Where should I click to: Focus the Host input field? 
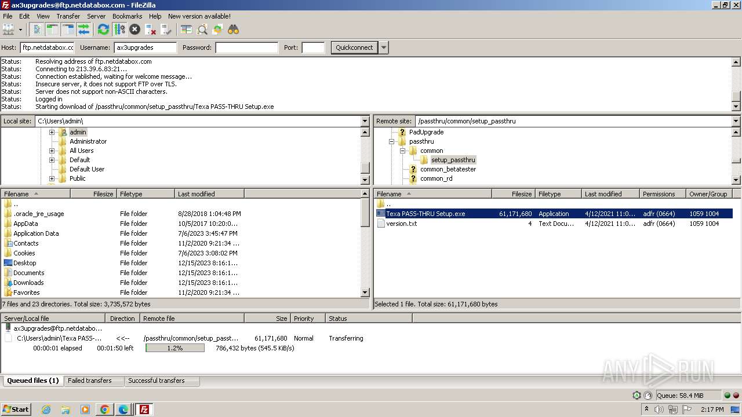coord(48,47)
